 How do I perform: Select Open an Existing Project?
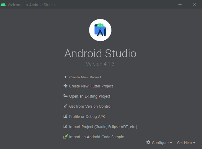point(90,96)
